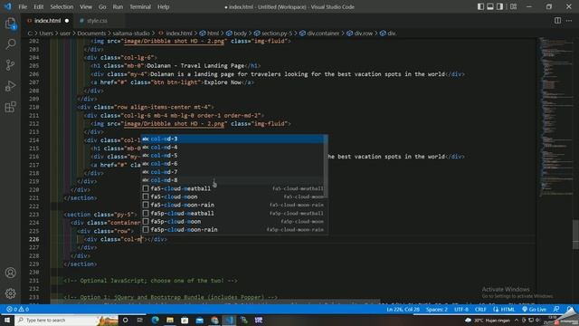Open the feedback icon in status bar
579x326 pixels.
(556, 309)
